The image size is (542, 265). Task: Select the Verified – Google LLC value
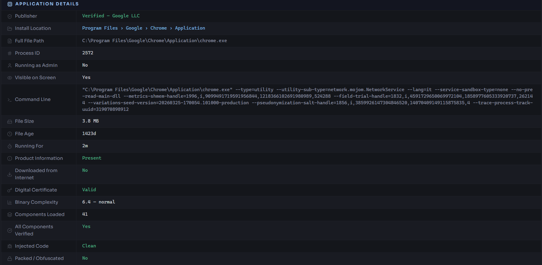[x=111, y=16]
